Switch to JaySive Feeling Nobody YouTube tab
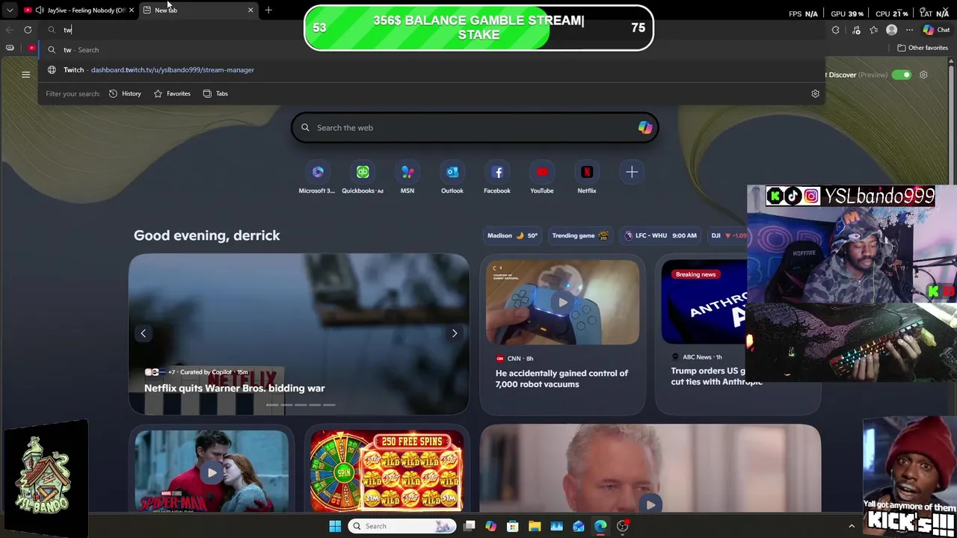Viewport: 957px width, 538px height. coord(80,10)
